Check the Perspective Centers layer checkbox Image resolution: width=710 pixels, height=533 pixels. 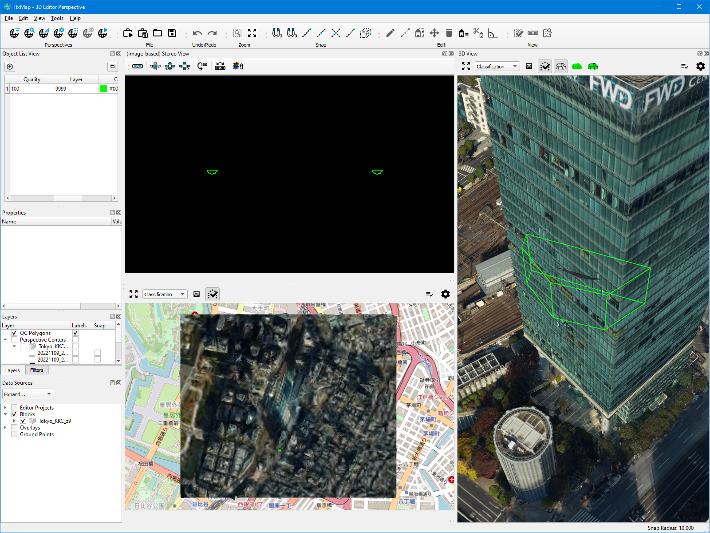(14, 339)
